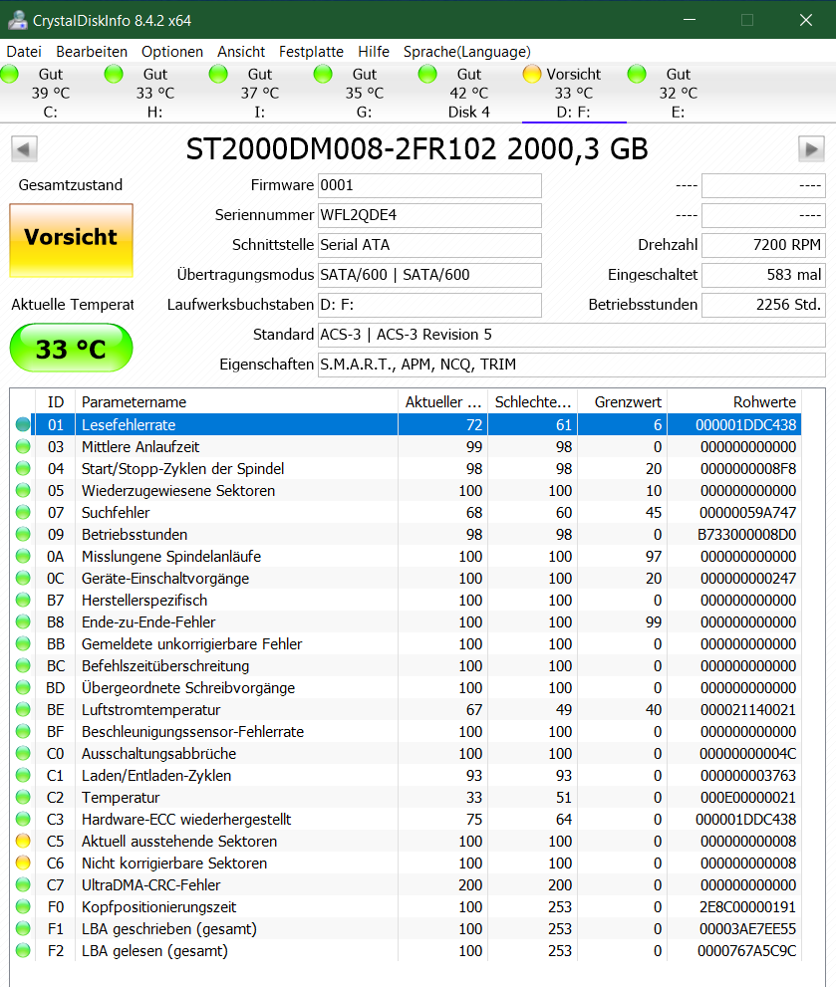Click the Grenzwert column header
The image size is (836, 987).
(623, 402)
